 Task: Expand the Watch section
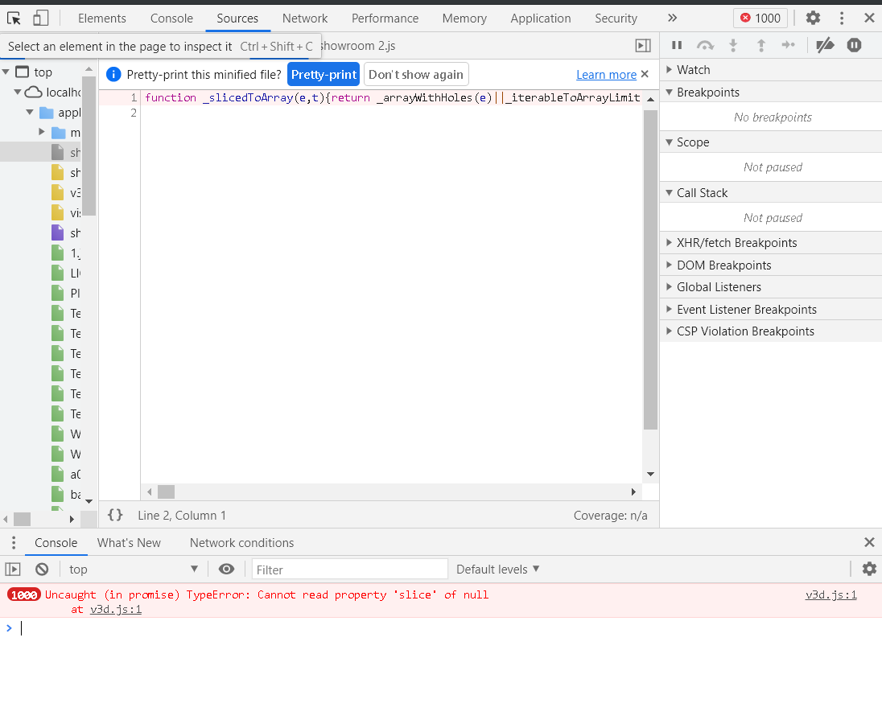pos(693,70)
